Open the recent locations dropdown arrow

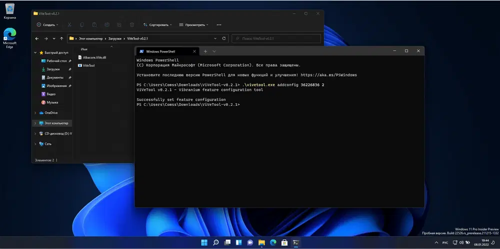(x=53, y=38)
